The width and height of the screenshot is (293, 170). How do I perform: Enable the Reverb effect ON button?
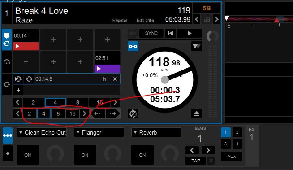[142, 155]
